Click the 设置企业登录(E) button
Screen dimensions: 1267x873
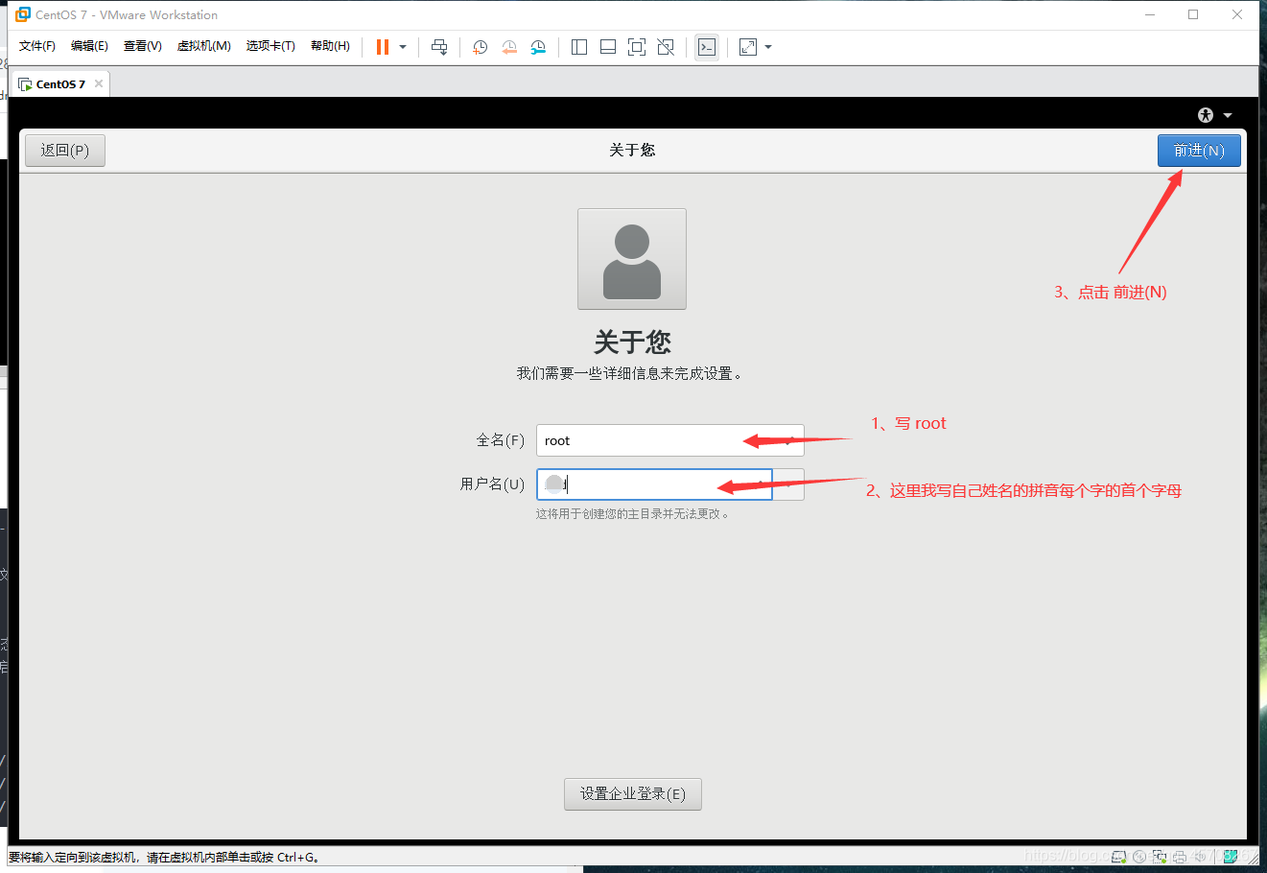click(632, 793)
